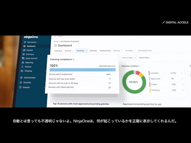Click the Devices monitor icon in sidebar

click(24, 50)
